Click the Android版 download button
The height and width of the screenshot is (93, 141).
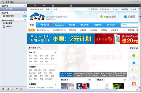[108, 17]
